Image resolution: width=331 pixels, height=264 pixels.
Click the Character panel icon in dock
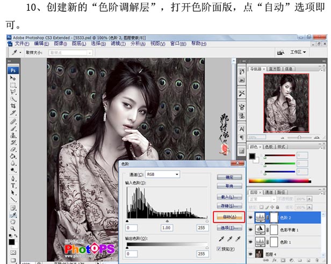(x=242, y=129)
